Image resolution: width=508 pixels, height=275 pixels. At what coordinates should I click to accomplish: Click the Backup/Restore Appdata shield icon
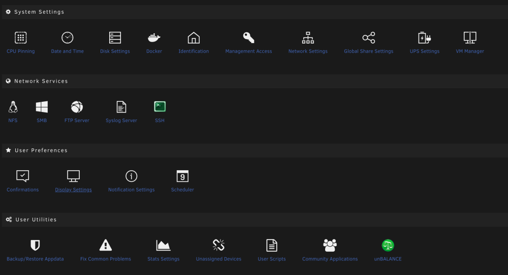35,245
